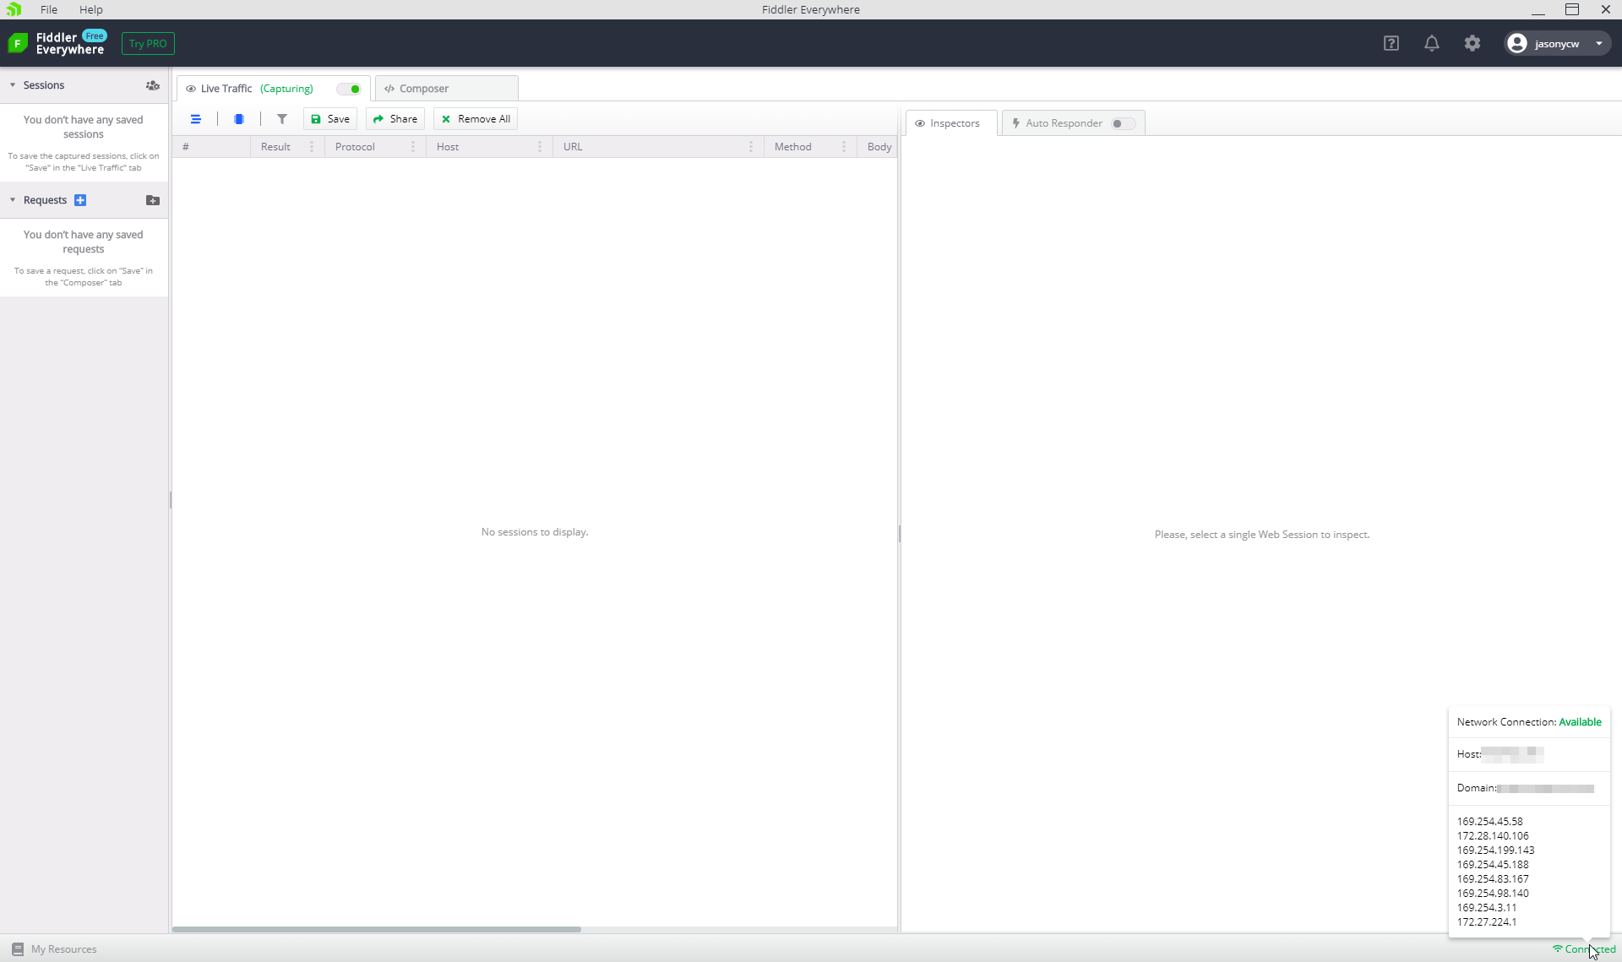
Task: Open the help question mark icon
Action: click(x=1391, y=43)
